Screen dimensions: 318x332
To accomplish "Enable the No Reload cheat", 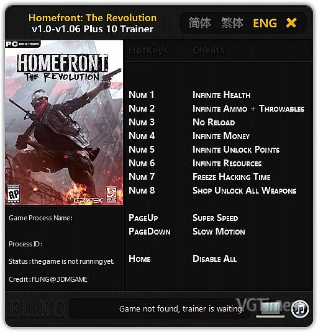I will coord(214,122).
